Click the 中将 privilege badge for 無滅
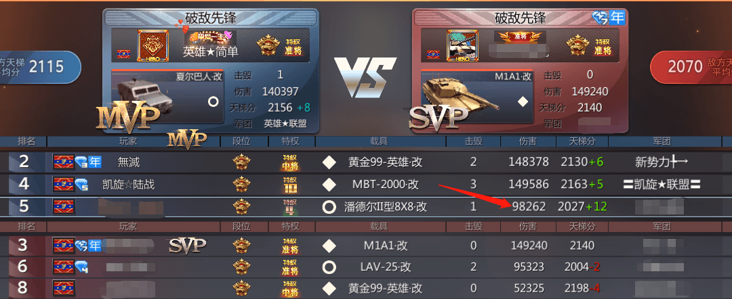This screenshot has width=732, height=299. (290, 162)
